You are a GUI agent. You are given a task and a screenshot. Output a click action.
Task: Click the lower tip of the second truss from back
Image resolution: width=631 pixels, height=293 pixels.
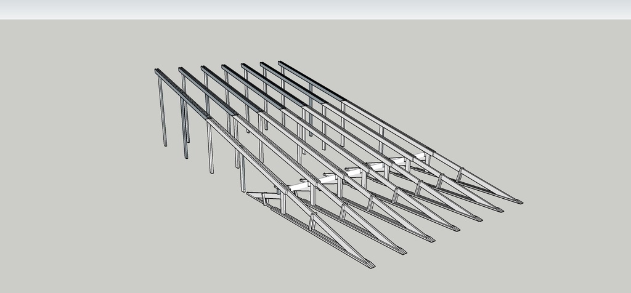[500, 209]
